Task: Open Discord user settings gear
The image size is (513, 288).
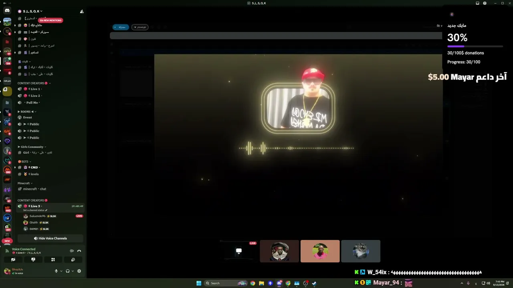Action: pos(79,271)
